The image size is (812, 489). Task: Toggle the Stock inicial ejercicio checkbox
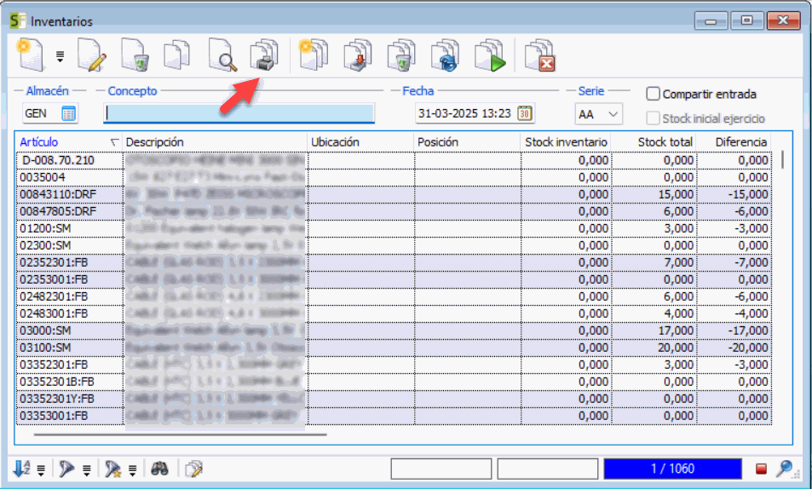click(x=653, y=118)
